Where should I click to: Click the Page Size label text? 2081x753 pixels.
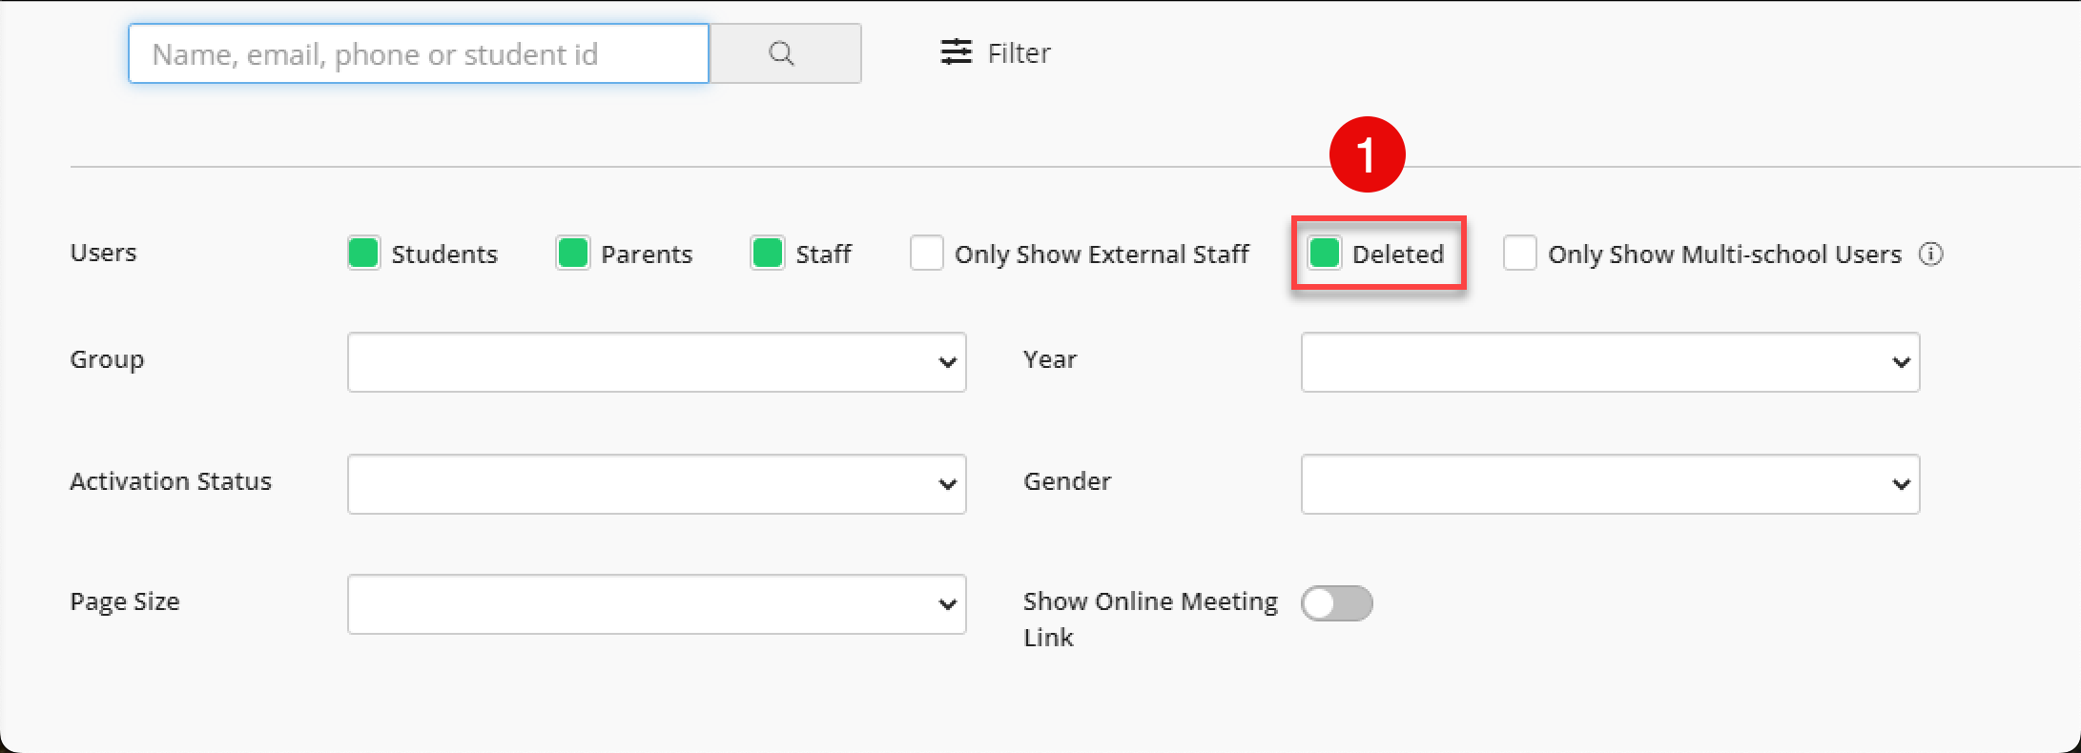tap(125, 601)
